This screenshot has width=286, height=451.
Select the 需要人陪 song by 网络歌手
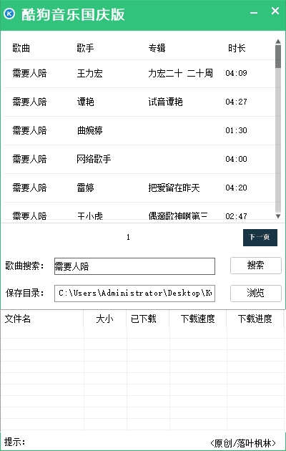(29, 159)
